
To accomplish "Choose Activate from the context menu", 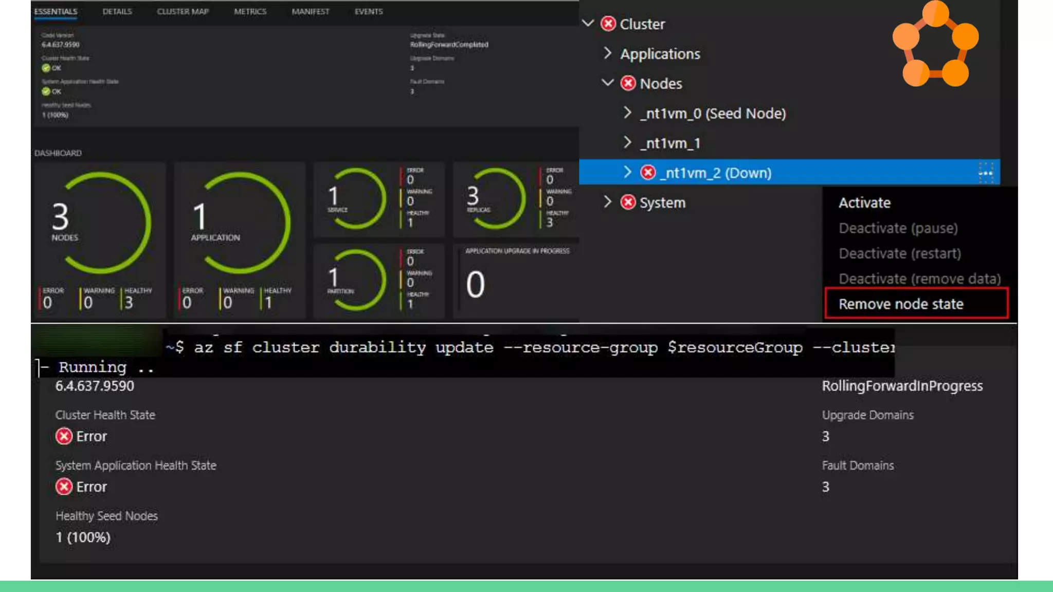I will (864, 202).
